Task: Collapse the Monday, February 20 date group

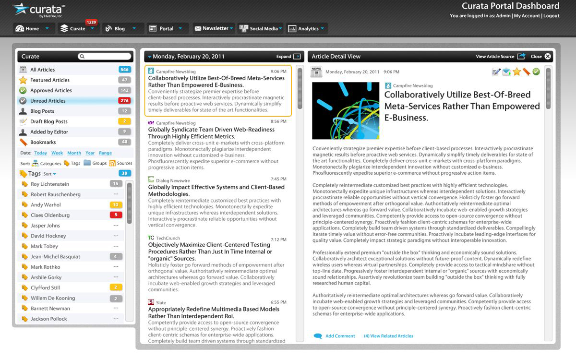Action: pyautogui.click(x=149, y=57)
